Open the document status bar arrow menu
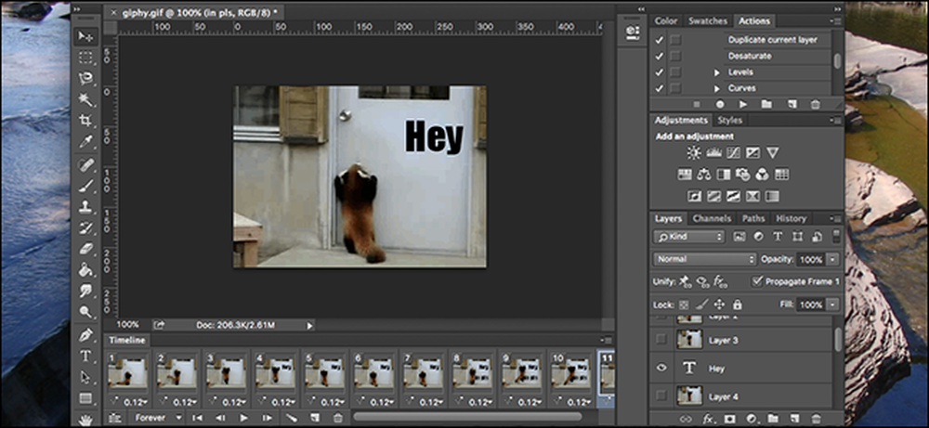The height and width of the screenshot is (428, 929). pos(309,325)
